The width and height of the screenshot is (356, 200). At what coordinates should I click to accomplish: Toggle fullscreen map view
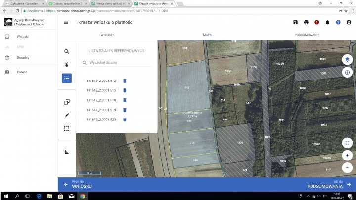click(347, 143)
